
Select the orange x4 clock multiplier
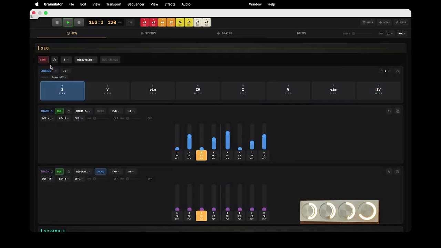click(x=162, y=22)
